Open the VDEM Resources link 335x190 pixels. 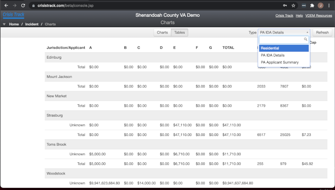pos(319,15)
